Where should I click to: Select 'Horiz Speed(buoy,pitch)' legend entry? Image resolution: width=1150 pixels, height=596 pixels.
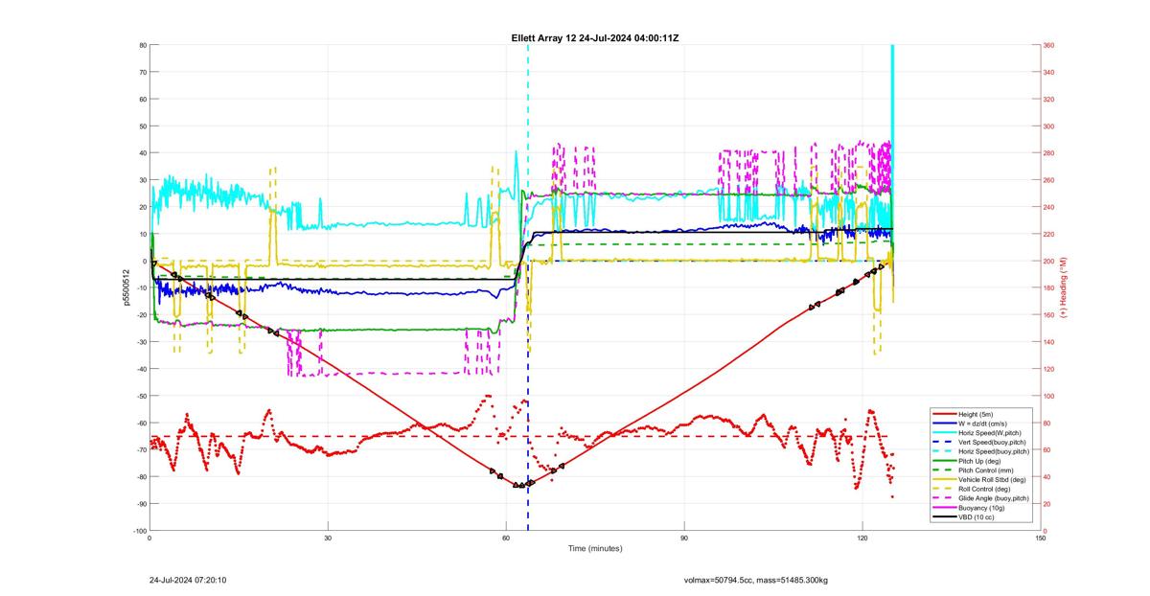994,450
